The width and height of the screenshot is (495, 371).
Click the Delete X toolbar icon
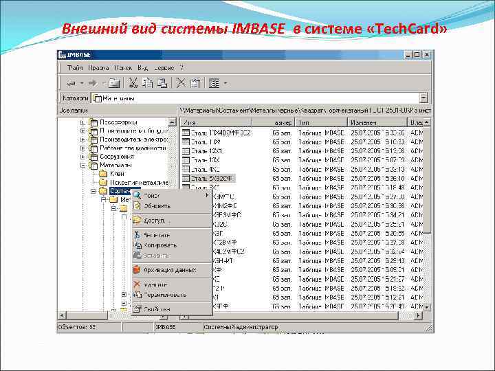181,83
